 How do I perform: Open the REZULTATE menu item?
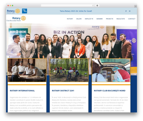coord(121,19)
